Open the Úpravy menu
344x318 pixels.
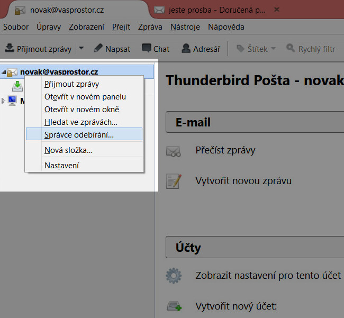point(49,27)
